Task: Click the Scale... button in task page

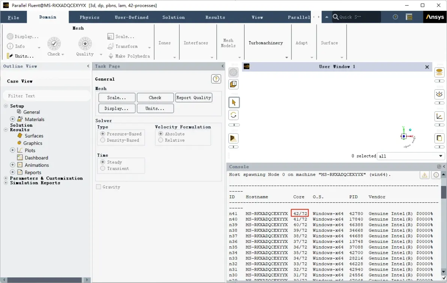Action: pos(117,97)
